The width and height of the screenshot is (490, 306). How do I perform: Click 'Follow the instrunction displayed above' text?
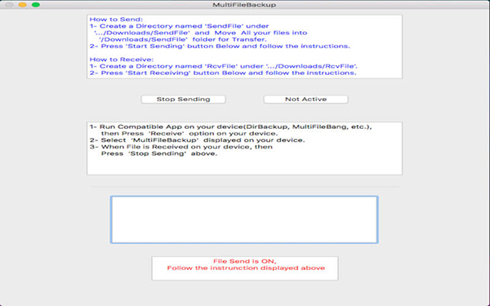(x=246, y=268)
